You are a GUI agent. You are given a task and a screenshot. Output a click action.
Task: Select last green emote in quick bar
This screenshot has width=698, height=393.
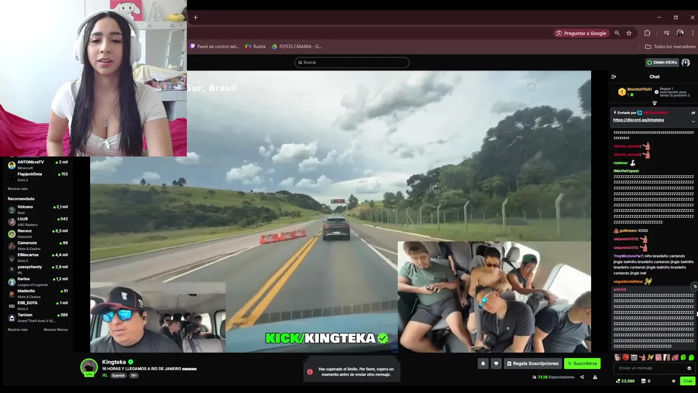point(691,358)
